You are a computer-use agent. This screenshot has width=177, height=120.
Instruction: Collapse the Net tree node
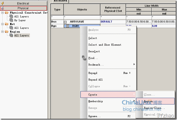tap(2, 24)
